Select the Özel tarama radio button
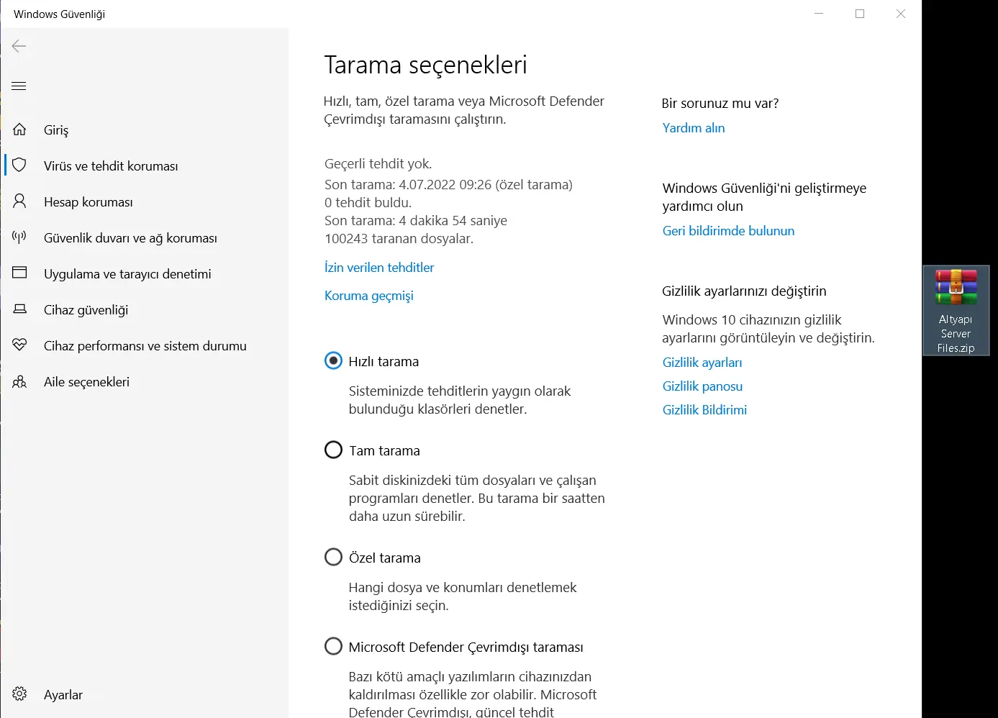998x718 pixels. point(333,557)
